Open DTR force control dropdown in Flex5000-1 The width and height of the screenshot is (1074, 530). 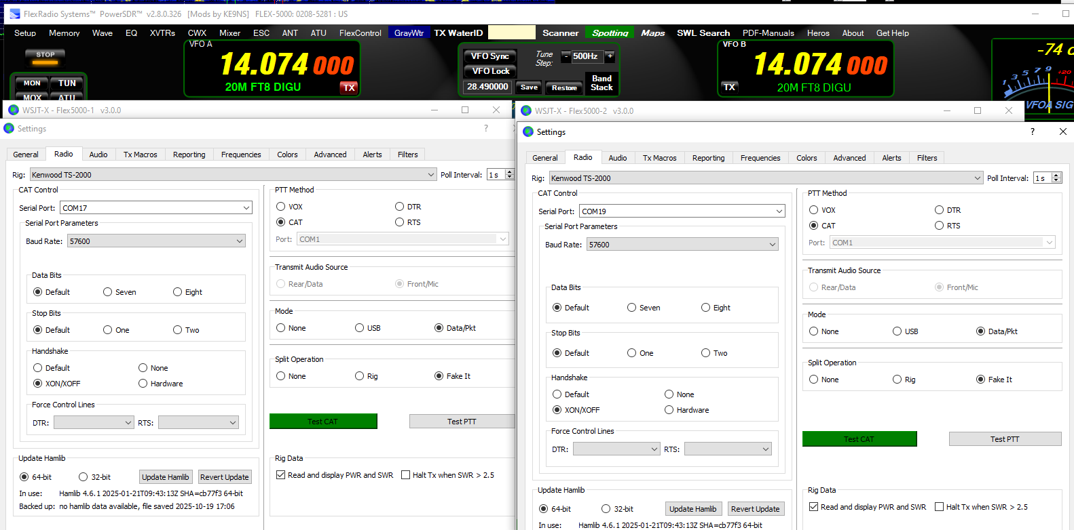pos(94,423)
